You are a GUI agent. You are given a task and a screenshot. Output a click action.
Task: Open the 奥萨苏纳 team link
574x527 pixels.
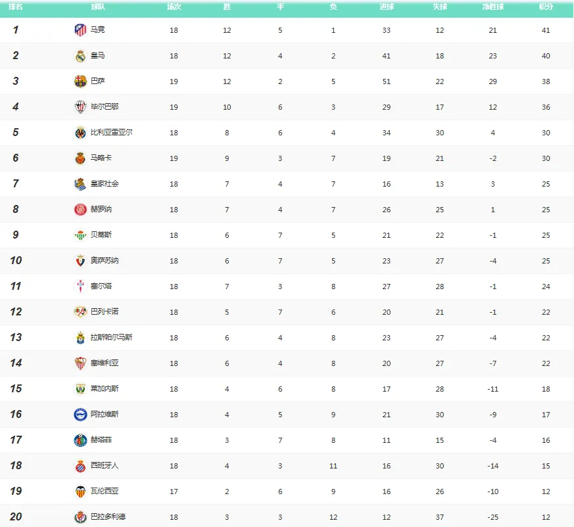[105, 260]
